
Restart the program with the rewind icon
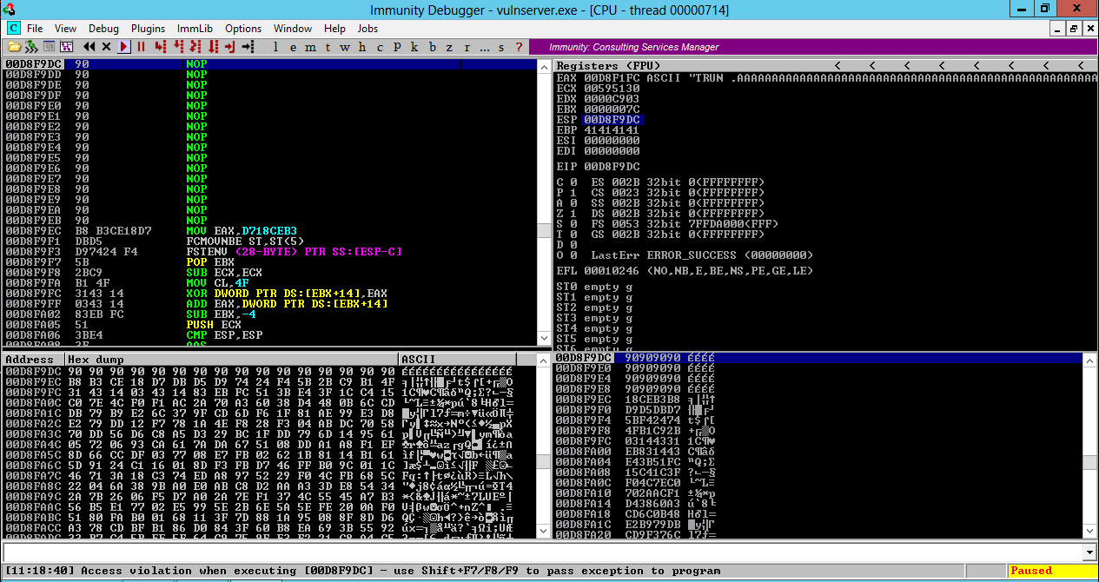click(89, 46)
